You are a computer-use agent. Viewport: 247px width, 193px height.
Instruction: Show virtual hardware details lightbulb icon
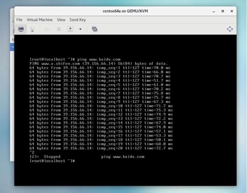[x=32, y=29]
